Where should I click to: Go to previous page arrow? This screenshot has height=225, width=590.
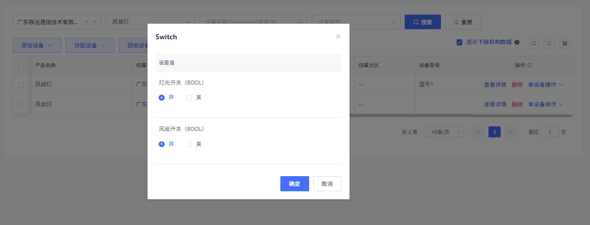click(478, 132)
